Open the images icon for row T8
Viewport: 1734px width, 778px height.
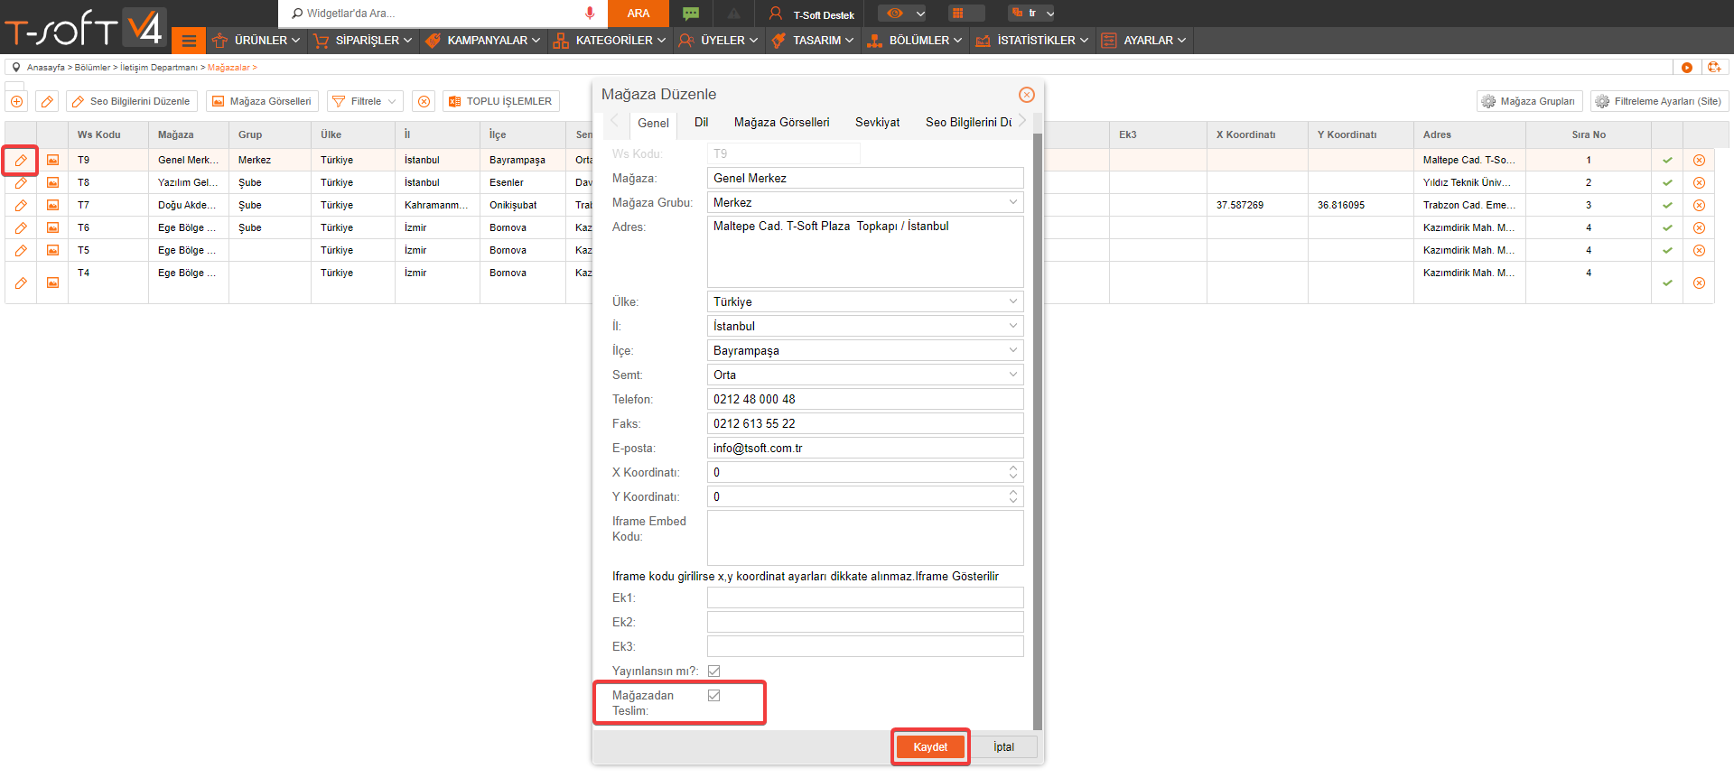[x=53, y=182]
